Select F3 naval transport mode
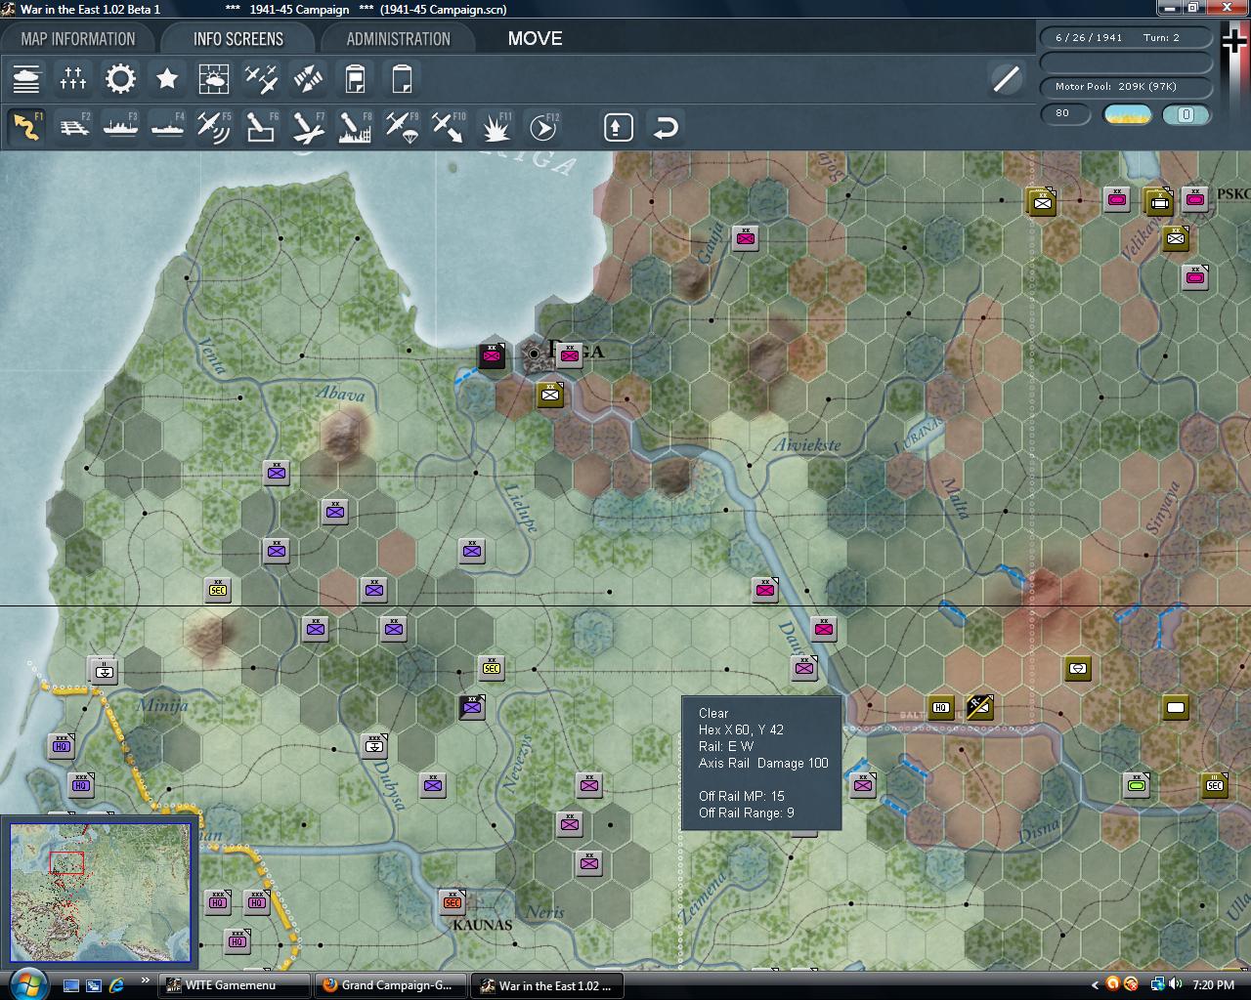 [x=120, y=127]
